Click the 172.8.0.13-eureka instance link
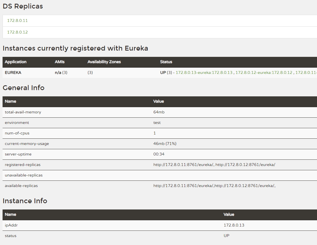Viewport: 317px width, 245px height. click(204, 72)
